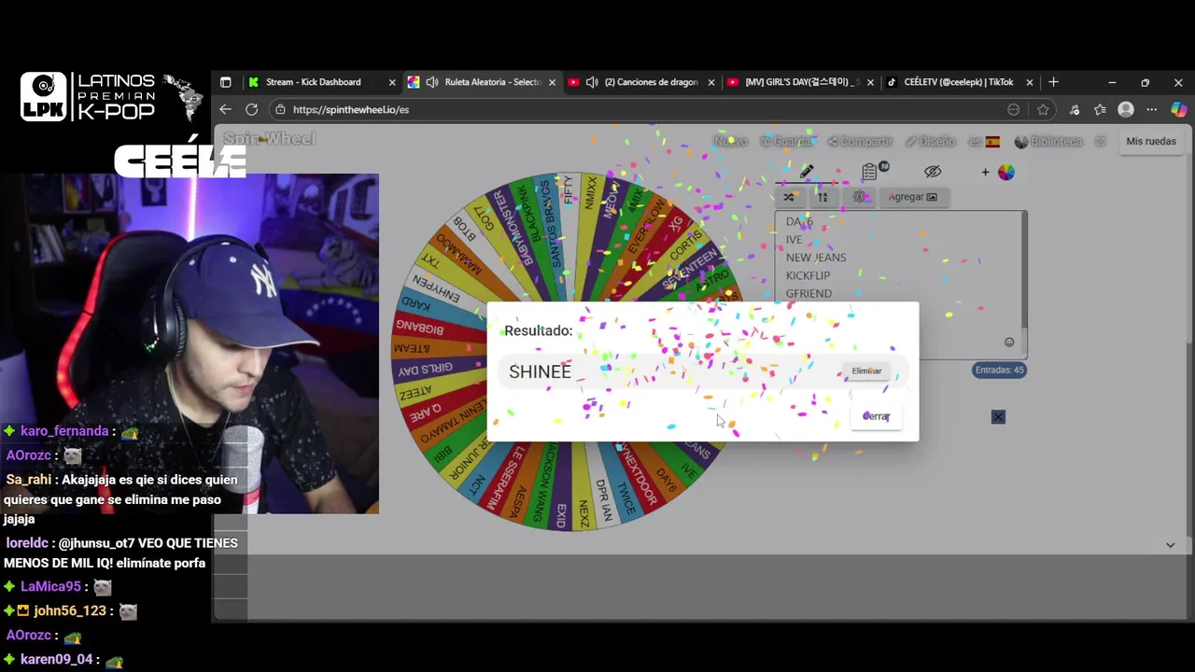Viewport: 1195px width, 672px height.
Task: Toggle the crossed-eye hide entries icon
Action: (x=933, y=172)
